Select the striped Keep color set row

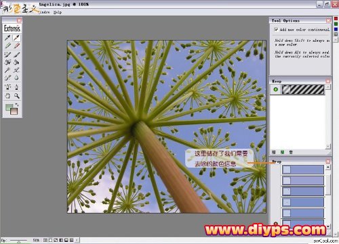click(x=303, y=89)
